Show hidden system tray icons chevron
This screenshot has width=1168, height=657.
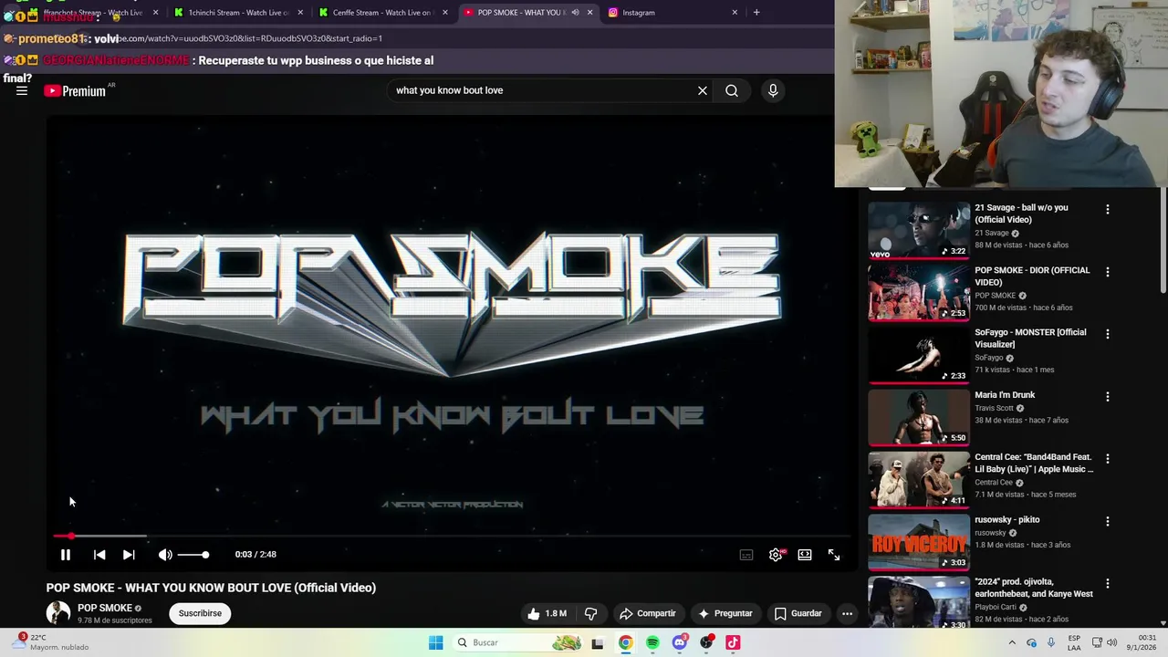coord(1012,642)
